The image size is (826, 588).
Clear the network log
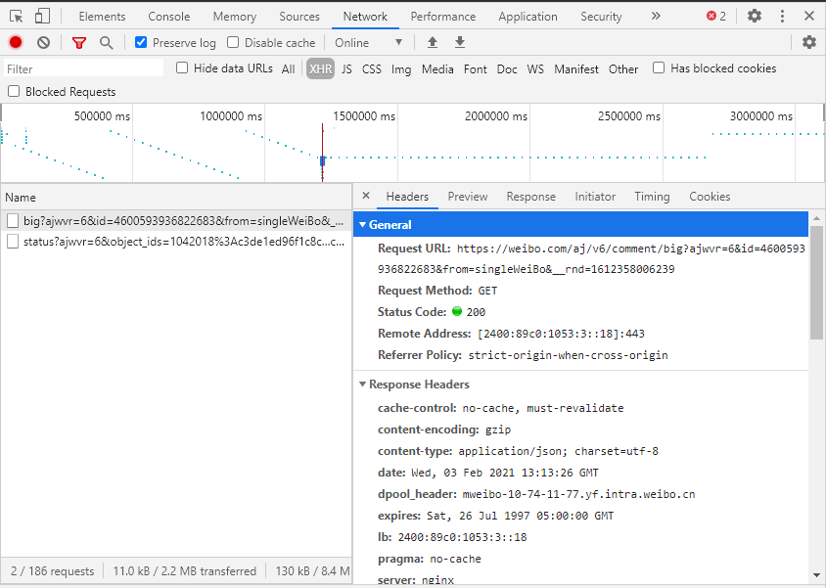point(44,43)
